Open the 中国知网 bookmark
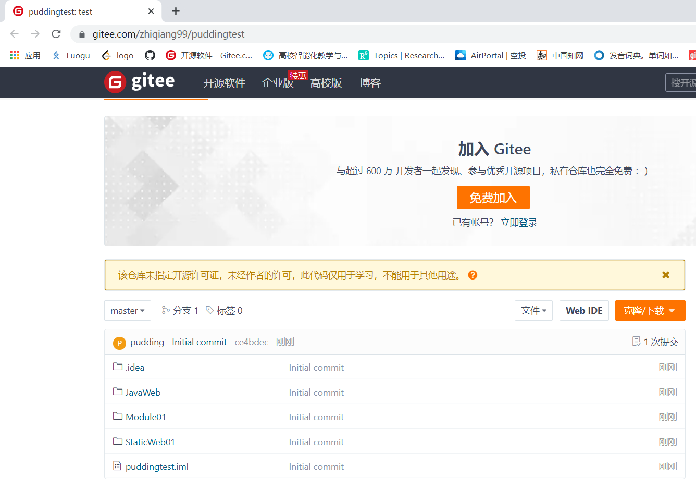The image size is (696, 498). (x=560, y=55)
